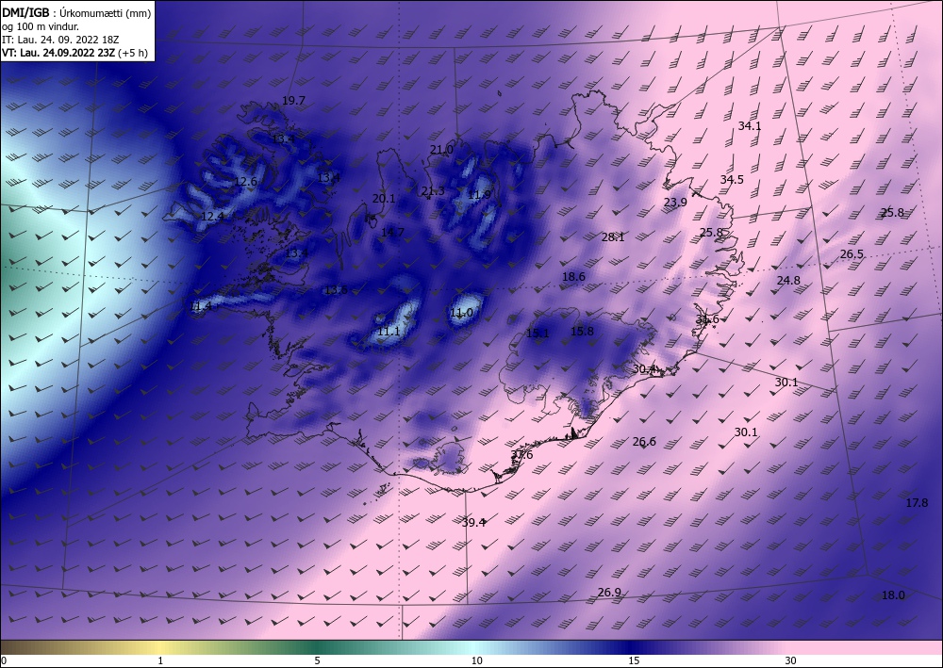This screenshot has height=668, width=943.
Task: Click the 34.5 value label
Action: click(732, 180)
